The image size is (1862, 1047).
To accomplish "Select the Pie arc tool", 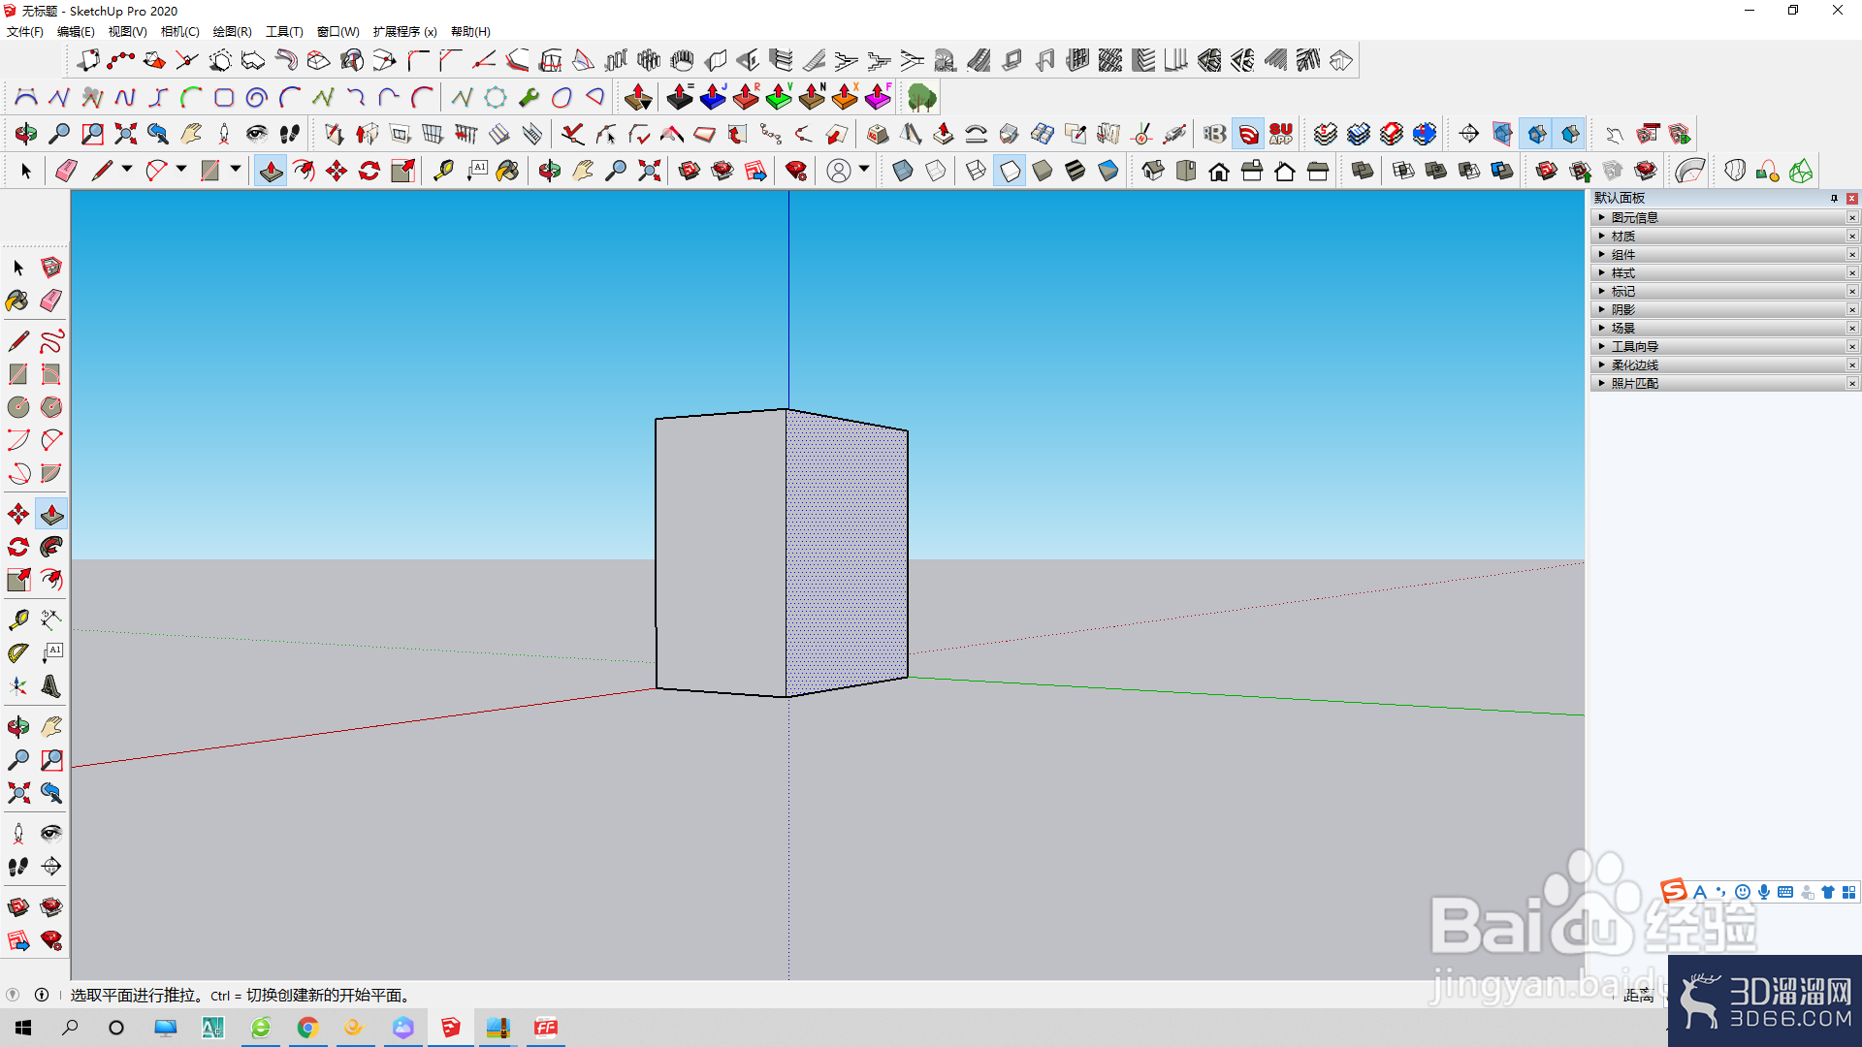I will click(x=51, y=473).
